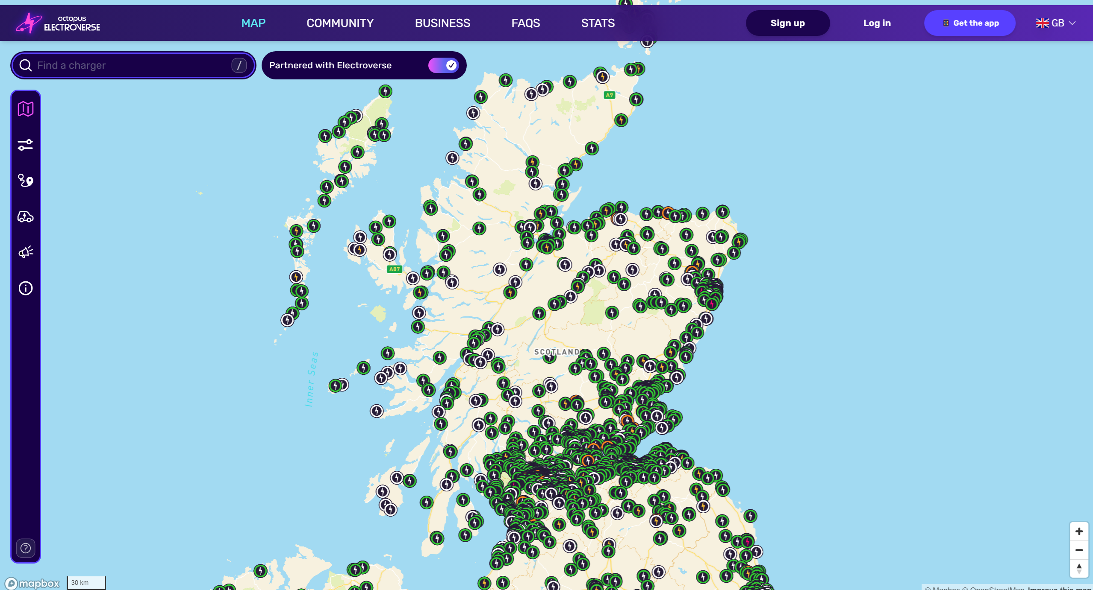1093x590 pixels.
Task: Open the map view sidebar icon
Action: pos(26,109)
